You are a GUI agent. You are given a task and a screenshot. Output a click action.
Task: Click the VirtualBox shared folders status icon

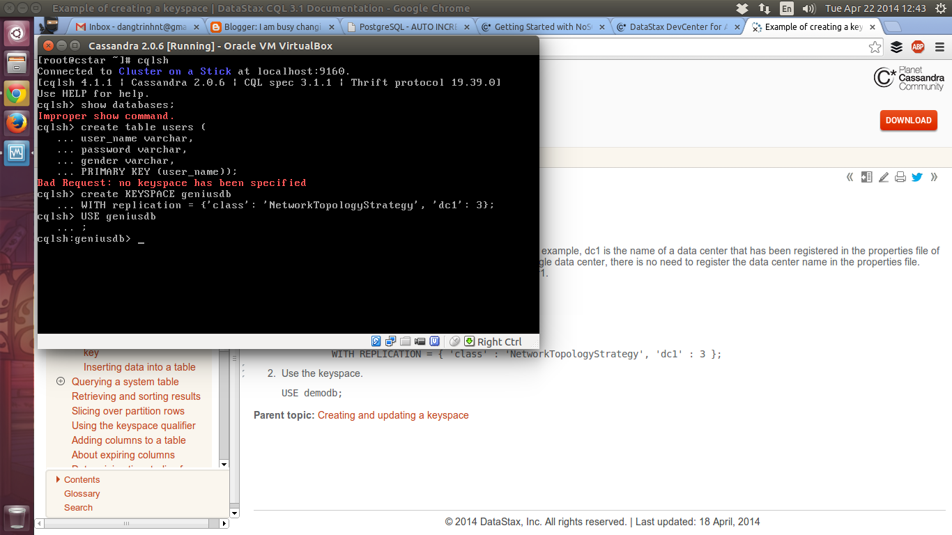[405, 341]
